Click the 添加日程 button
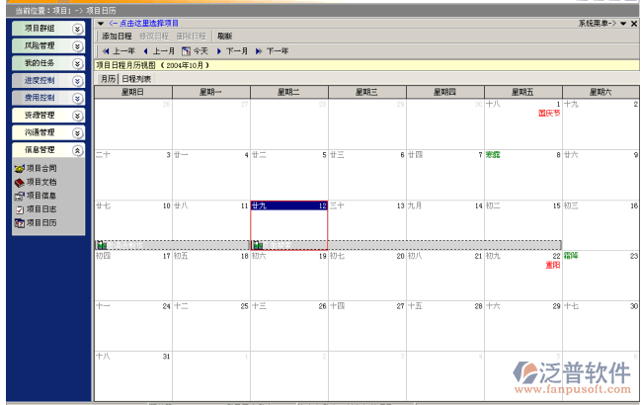The height and width of the screenshot is (405, 641). (118, 36)
